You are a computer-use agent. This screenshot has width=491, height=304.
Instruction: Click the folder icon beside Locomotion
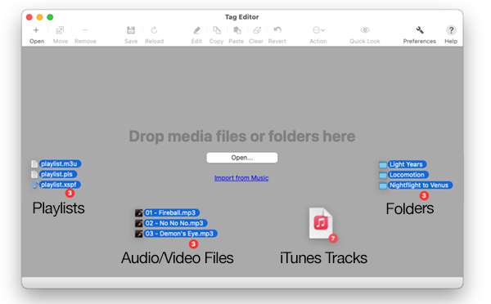click(383, 175)
